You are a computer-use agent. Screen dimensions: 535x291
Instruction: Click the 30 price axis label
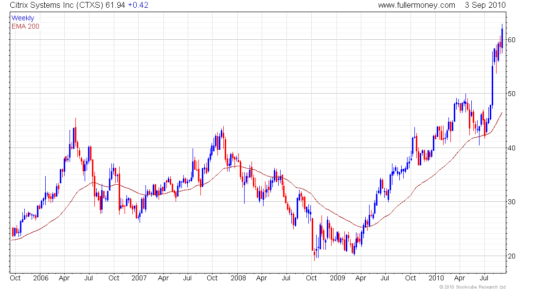tap(512, 202)
